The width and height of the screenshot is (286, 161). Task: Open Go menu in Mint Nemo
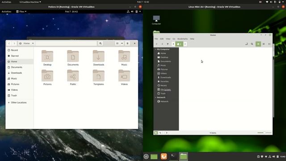tap(174, 39)
